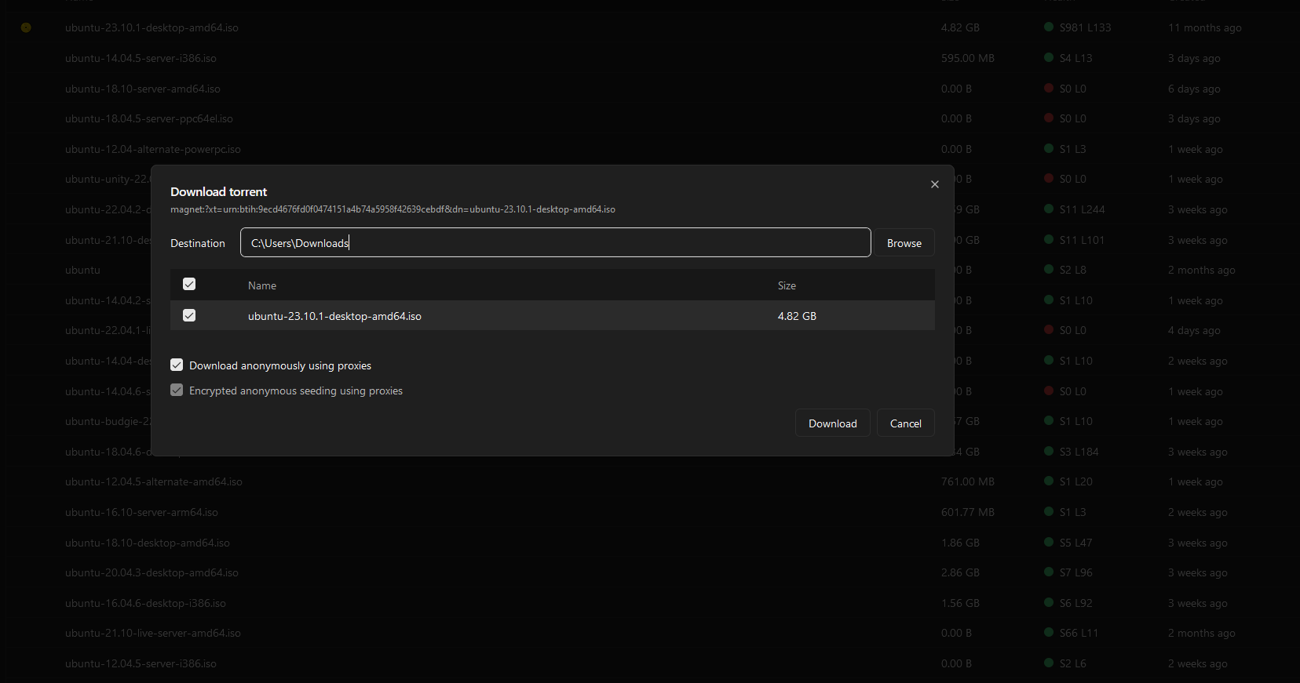1300x683 pixels.
Task: Toggle the select-all files checkbox in header
Action: pos(189,284)
